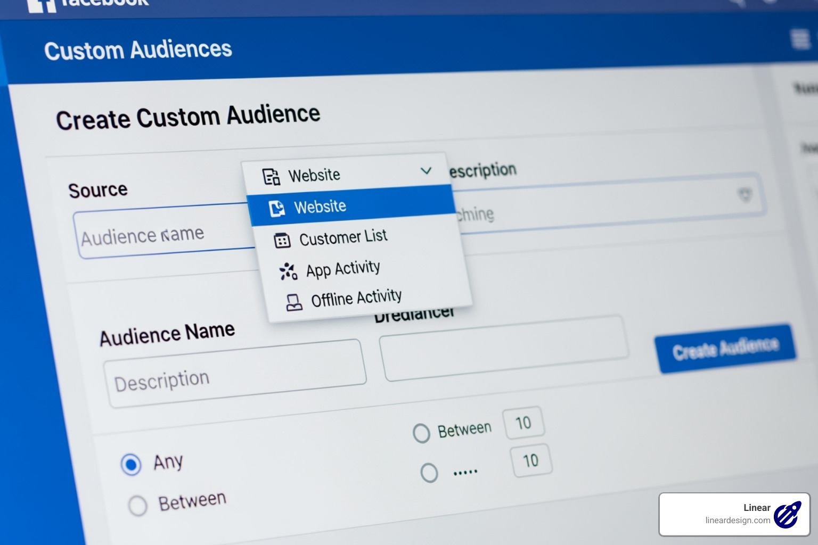Image resolution: width=818 pixels, height=545 pixels.
Task: Select the Any radio button
Action: (132, 464)
